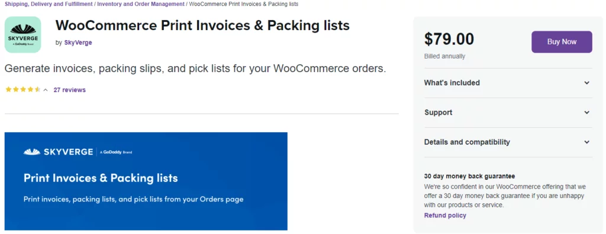The height and width of the screenshot is (234, 606).
Task: Click the $79.00 price text
Action: pos(449,39)
